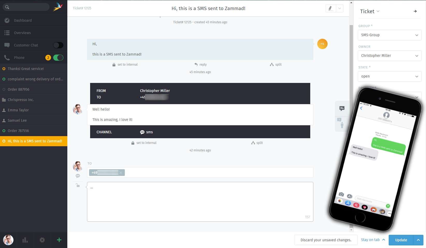This screenshot has width=426, height=248.
Task: Click the scroll up arrow of scrollbar
Action: pyautogui.click(x=351, y=3)
